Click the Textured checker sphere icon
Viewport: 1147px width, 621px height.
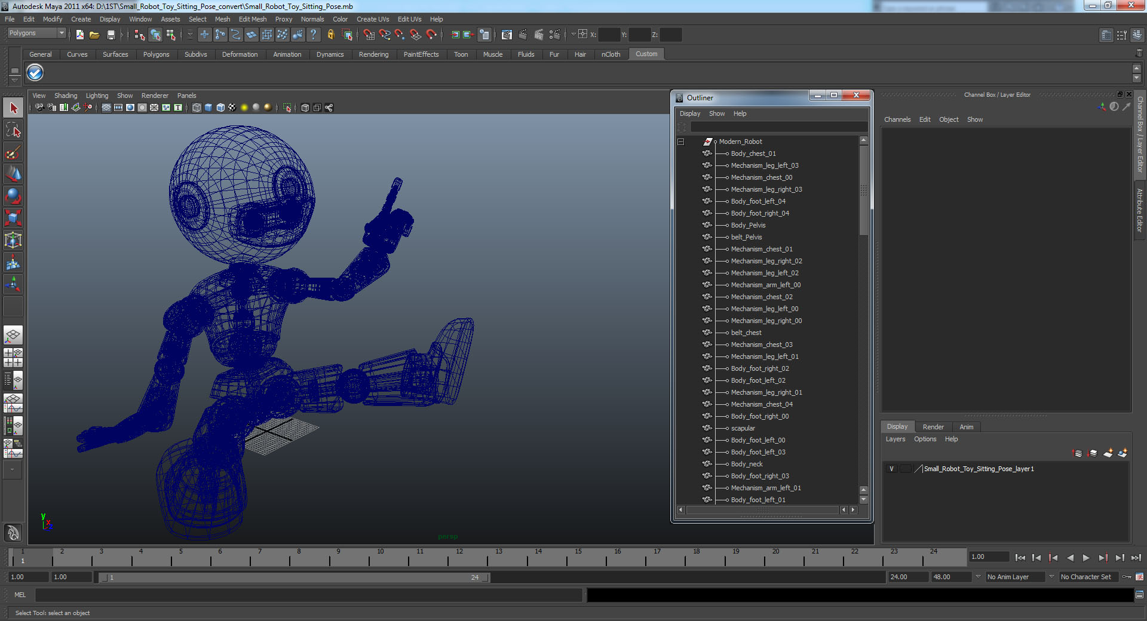click(232, 107)
